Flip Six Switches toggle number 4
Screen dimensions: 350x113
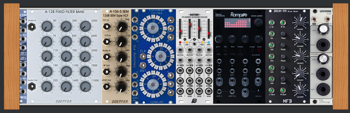pyautogui.click(x=134, y=20)
